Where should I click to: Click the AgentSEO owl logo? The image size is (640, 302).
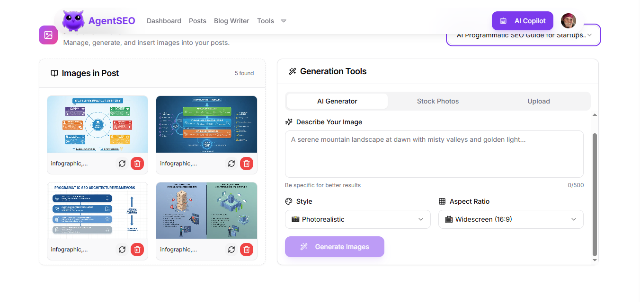(73, 21)
